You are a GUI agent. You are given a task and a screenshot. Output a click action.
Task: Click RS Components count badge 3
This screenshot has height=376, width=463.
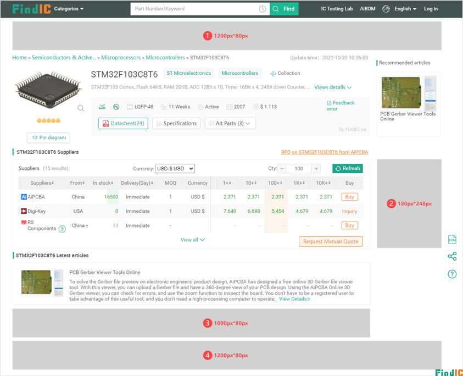pos(62,229)
